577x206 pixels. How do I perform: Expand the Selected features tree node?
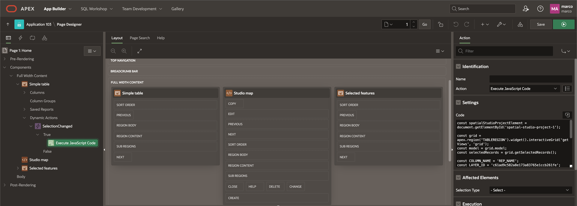18,168
